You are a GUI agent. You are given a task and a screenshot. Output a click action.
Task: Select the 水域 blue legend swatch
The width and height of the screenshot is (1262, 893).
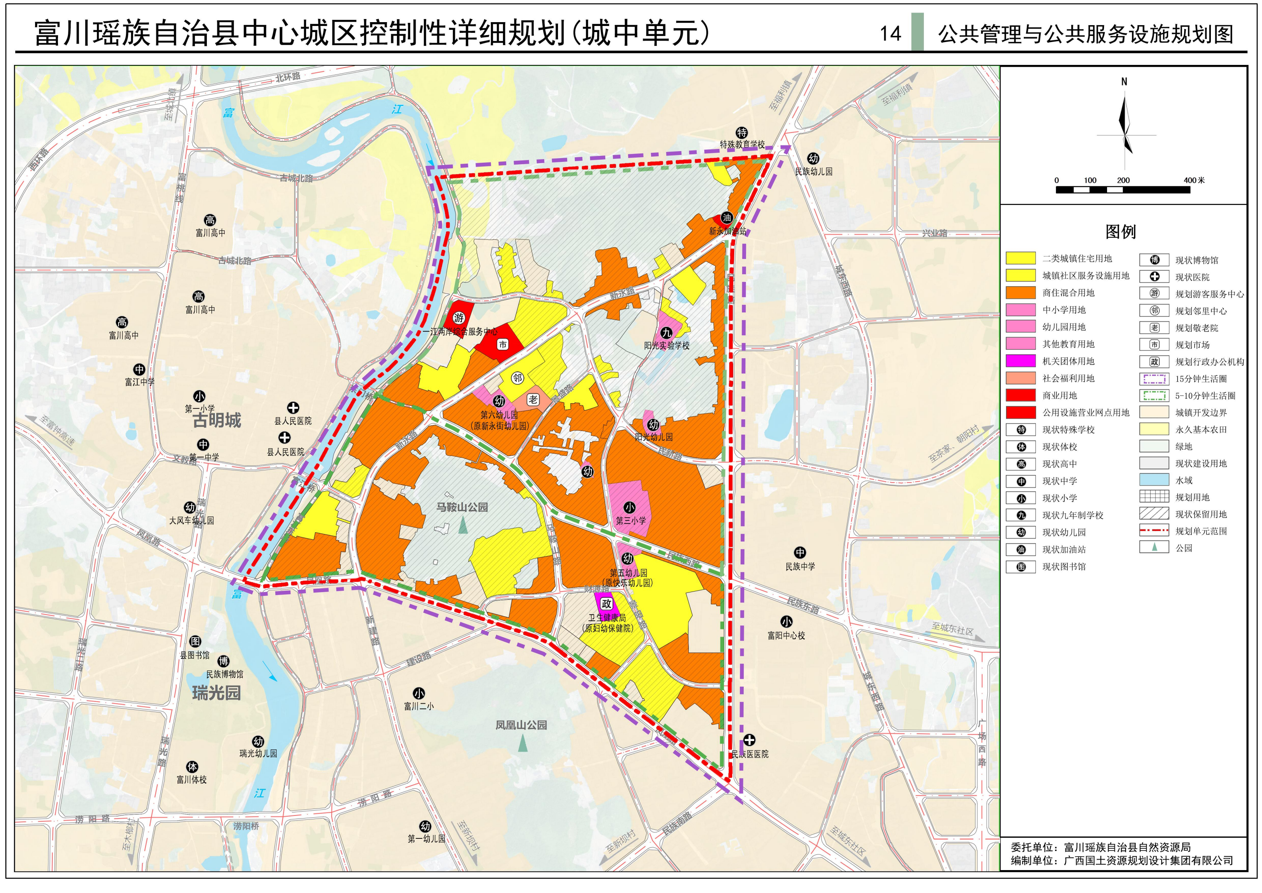(1154, 480)
